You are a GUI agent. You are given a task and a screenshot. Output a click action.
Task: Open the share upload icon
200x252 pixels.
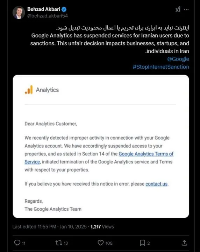(184, 243)
